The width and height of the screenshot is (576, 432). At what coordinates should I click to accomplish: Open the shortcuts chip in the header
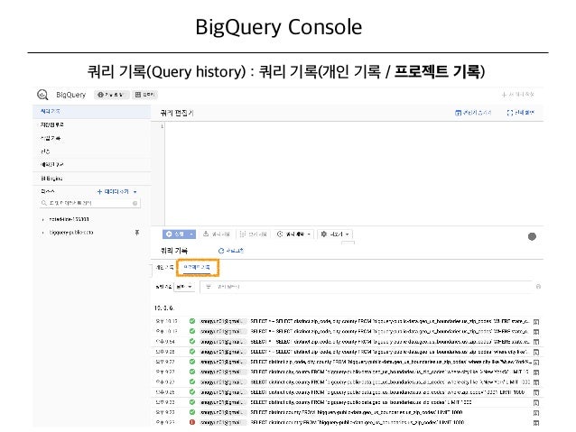[144, 95]
